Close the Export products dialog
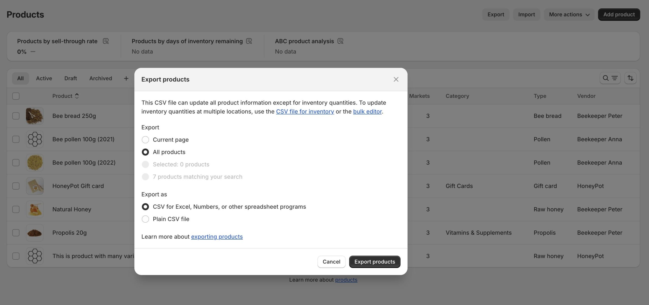The height and width of the screenshot is (305, 649). pyautogui.click(x=396, y=79)
